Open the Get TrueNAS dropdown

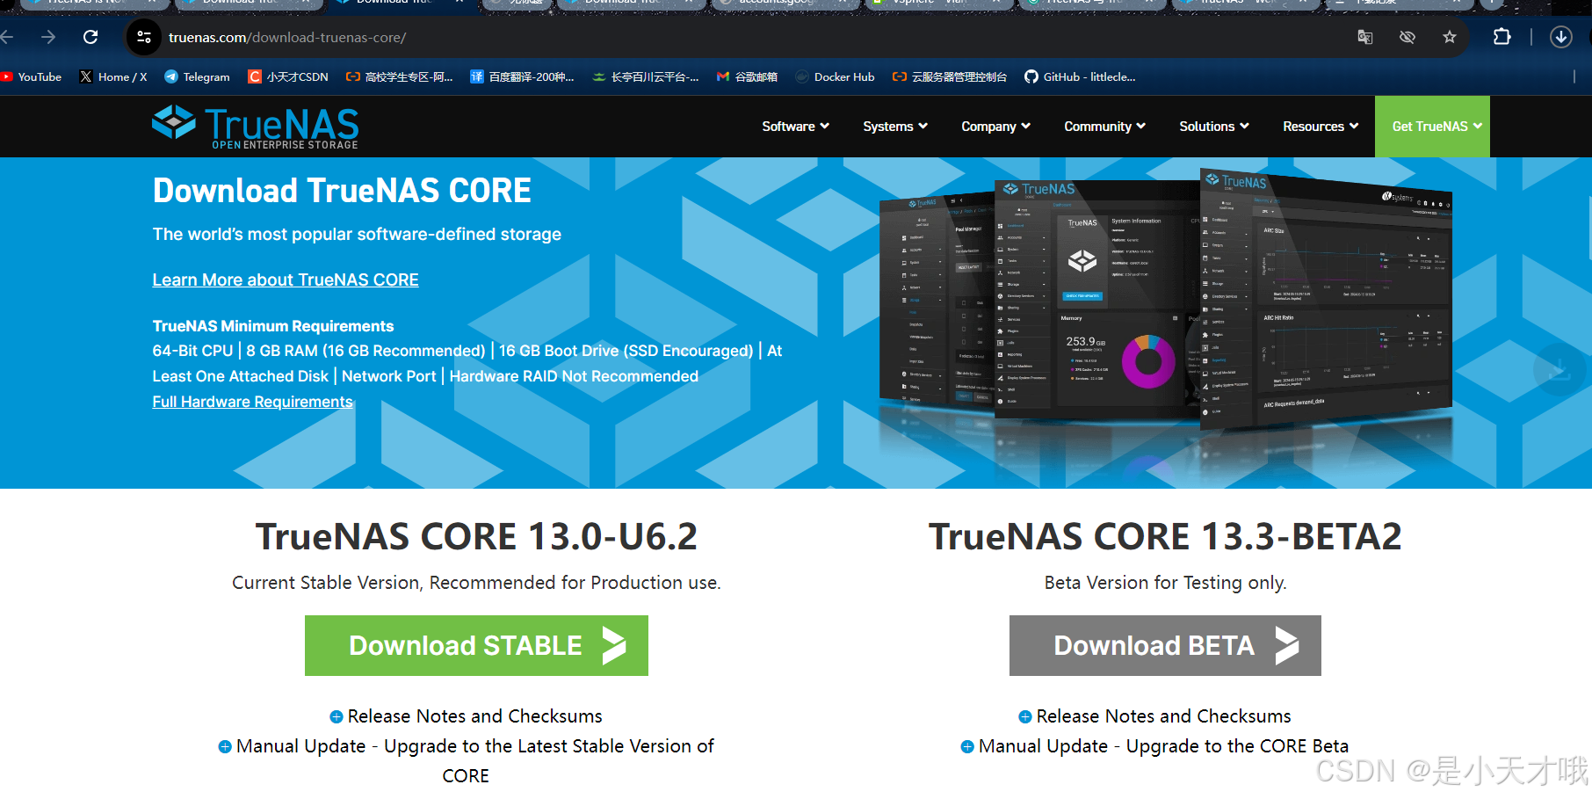(x=1432, y=127)
